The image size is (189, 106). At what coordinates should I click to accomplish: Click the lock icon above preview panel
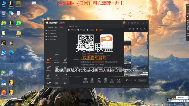[133, 29]
